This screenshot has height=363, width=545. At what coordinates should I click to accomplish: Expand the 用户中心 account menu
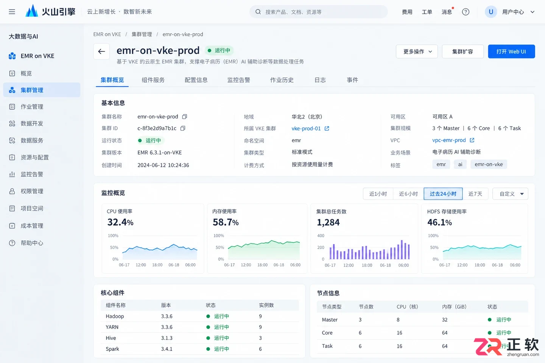(519, 12)
